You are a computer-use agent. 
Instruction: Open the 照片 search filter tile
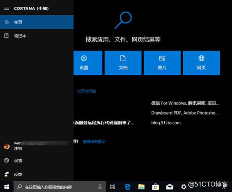click(x=162, y=63)
